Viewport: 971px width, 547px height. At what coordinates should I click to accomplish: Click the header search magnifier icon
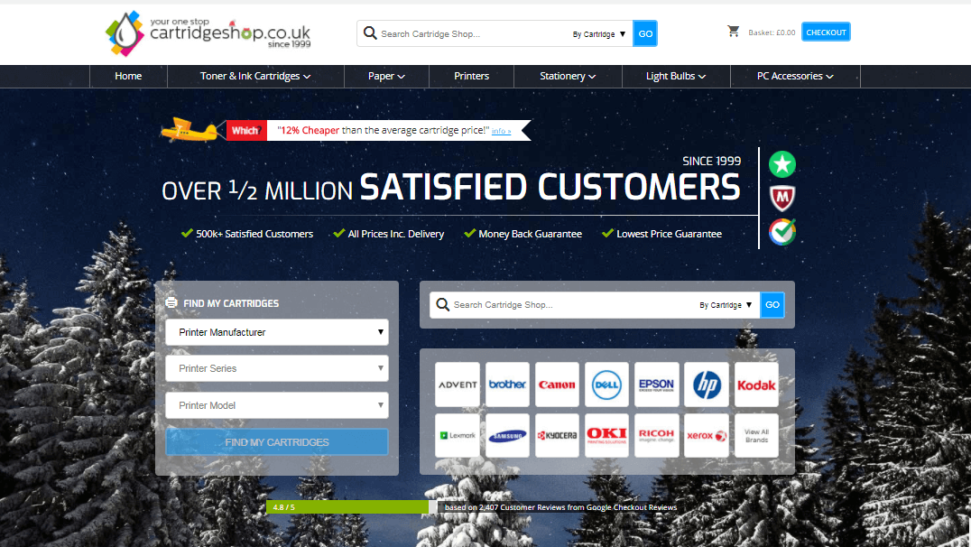click(370, 32)
